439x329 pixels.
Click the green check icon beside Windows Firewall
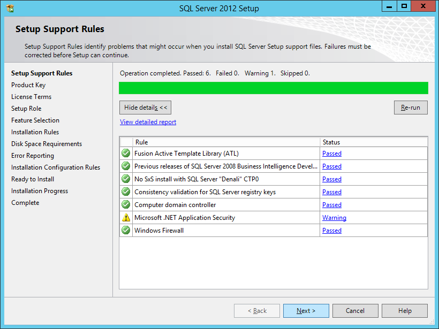[x=125, y=230]
